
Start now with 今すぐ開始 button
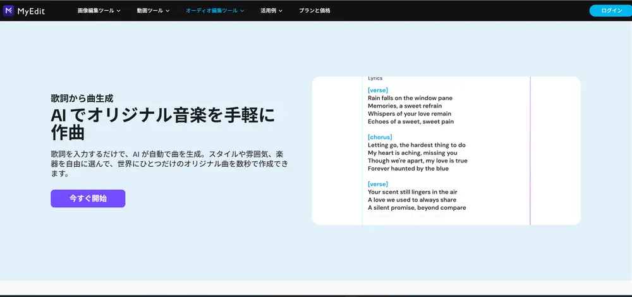(88, 198)
